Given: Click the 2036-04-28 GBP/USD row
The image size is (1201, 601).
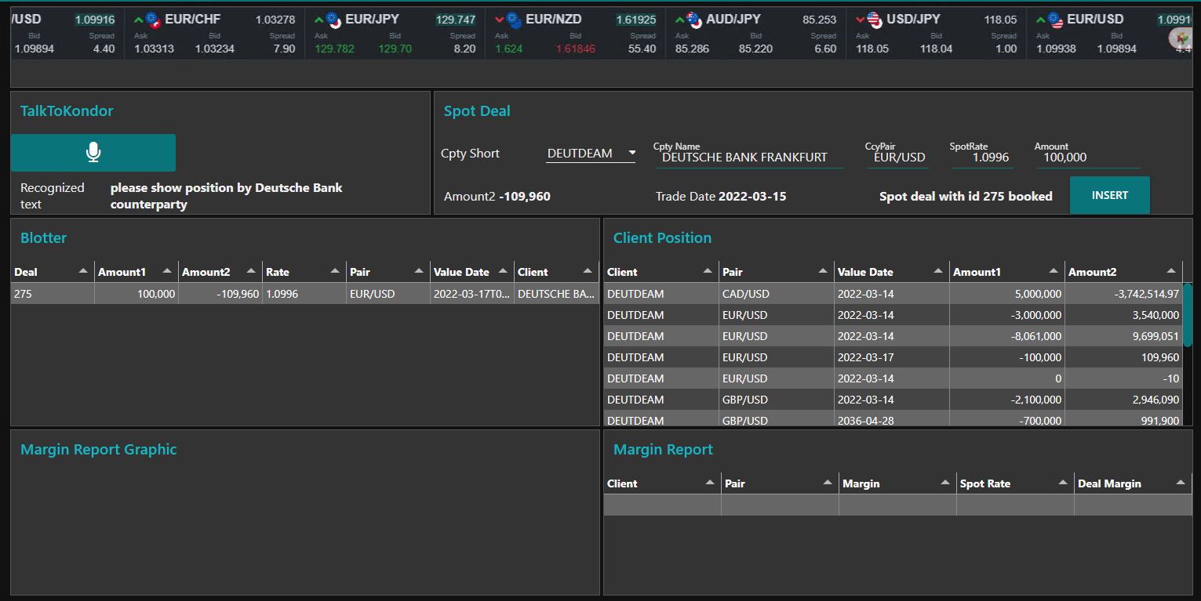Looking at the screenshot, I should pyautogui.click(x=893, y=419).
